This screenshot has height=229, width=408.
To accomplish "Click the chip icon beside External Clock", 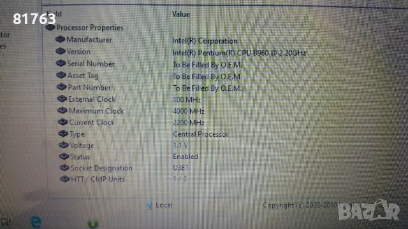I will [62, 99].
